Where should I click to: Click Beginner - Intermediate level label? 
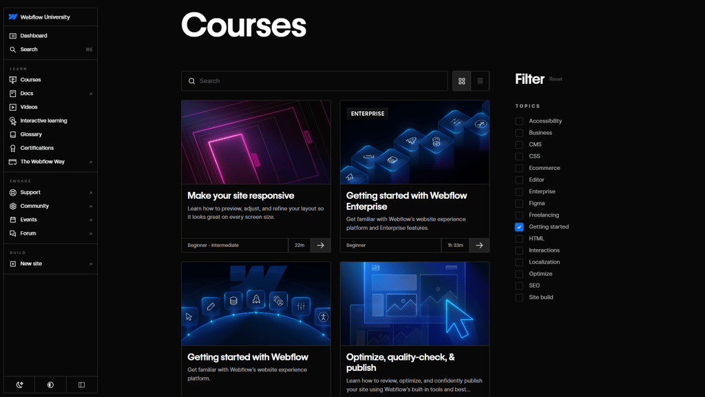pyautogui.click(x=213, y=245)
